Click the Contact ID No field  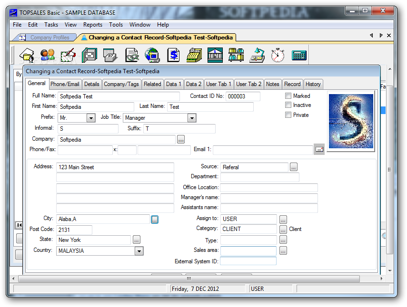[243, 96]
